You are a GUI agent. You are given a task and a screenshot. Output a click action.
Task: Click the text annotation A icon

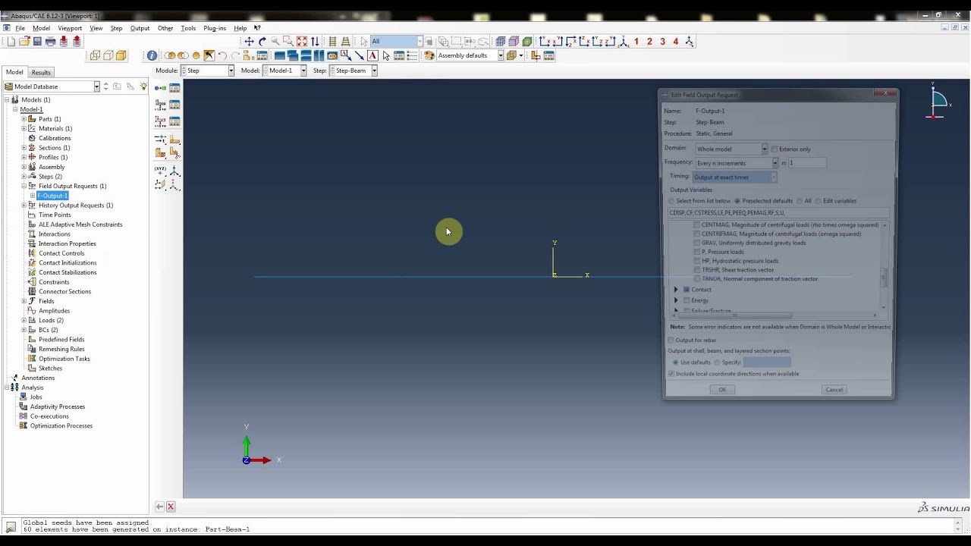pyautogui.click(x=372, y=55)
